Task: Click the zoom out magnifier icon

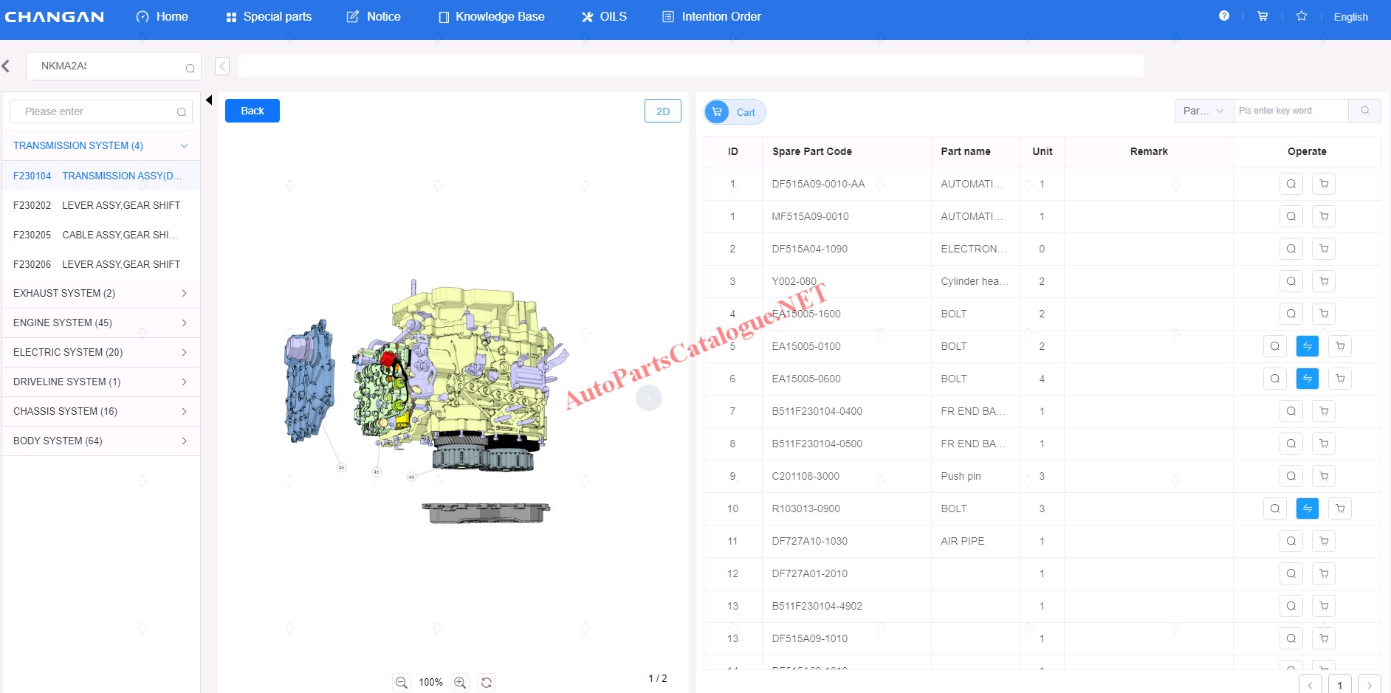Action: pyautogui.click(x=401, y=683)
